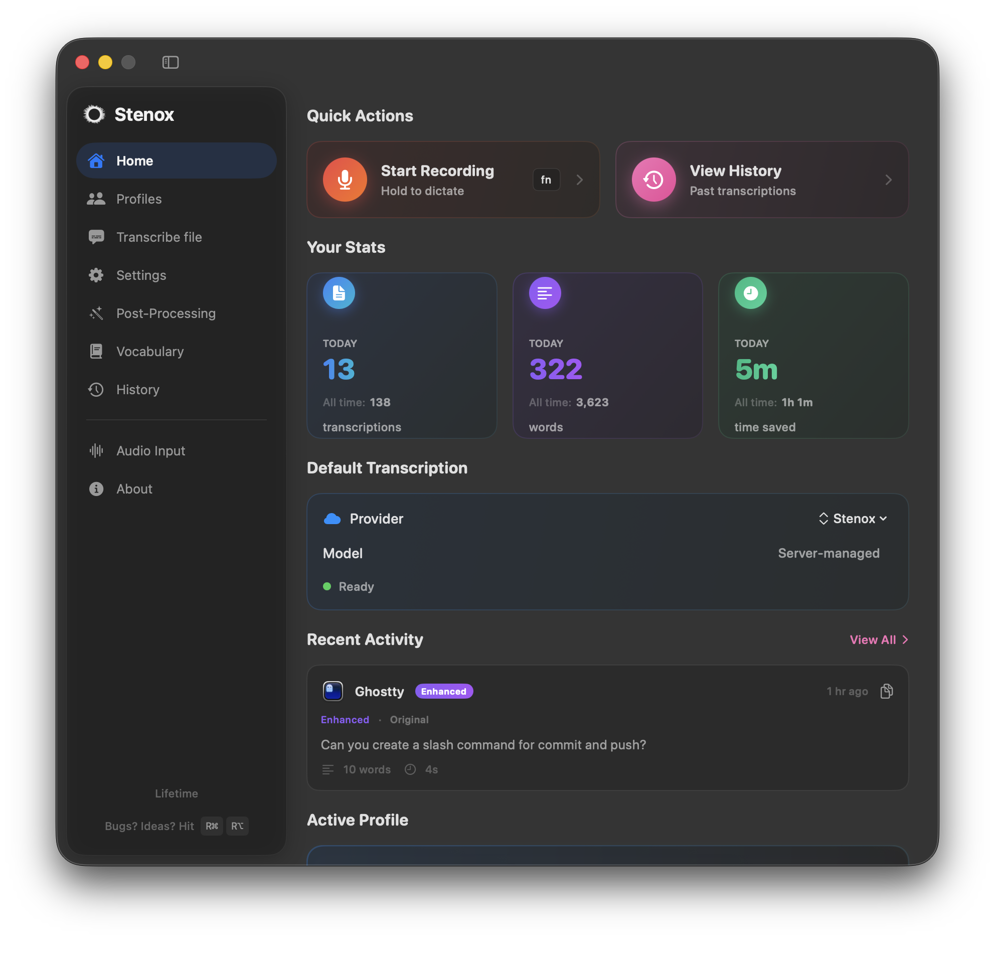This screenshot has width=995, height=972.
Task: Copy the Ghostty transcription with copy icon
Action: pyautogui.click(x=886, y=691)
